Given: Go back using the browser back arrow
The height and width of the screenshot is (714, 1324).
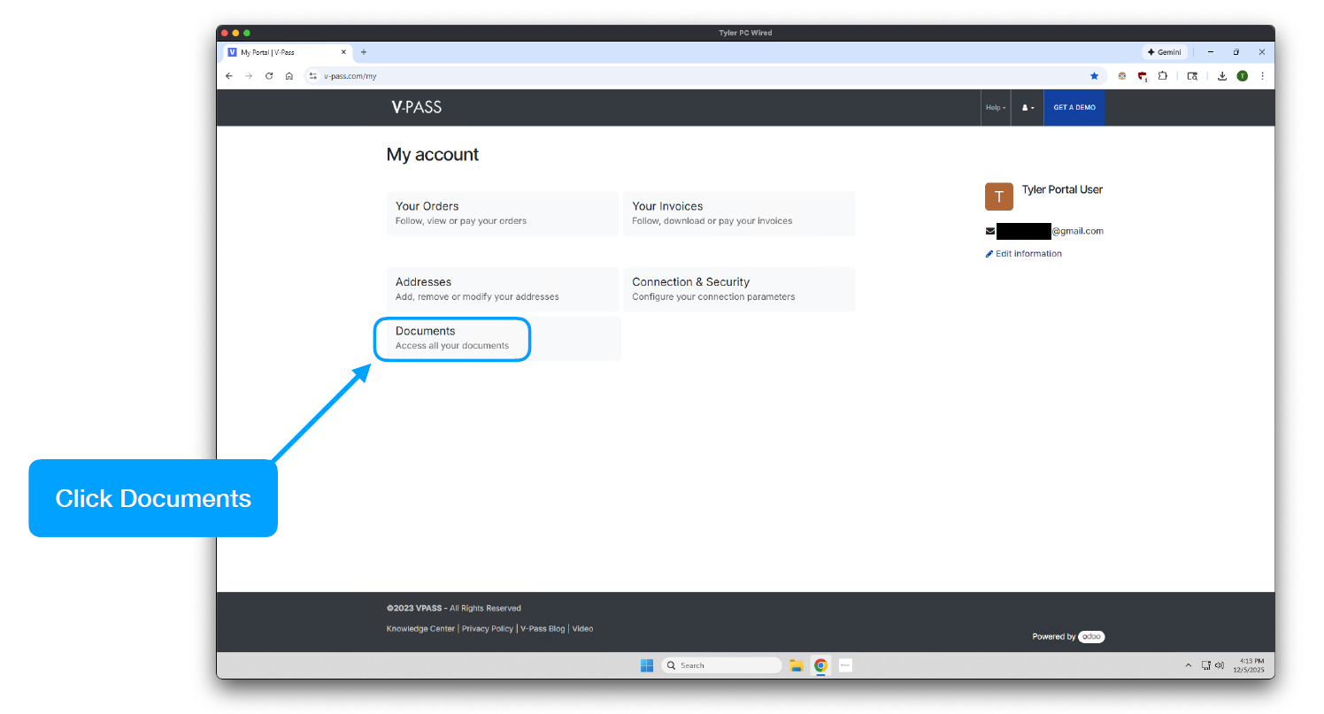Looking at the screenshot, I should tap(229, 76).
